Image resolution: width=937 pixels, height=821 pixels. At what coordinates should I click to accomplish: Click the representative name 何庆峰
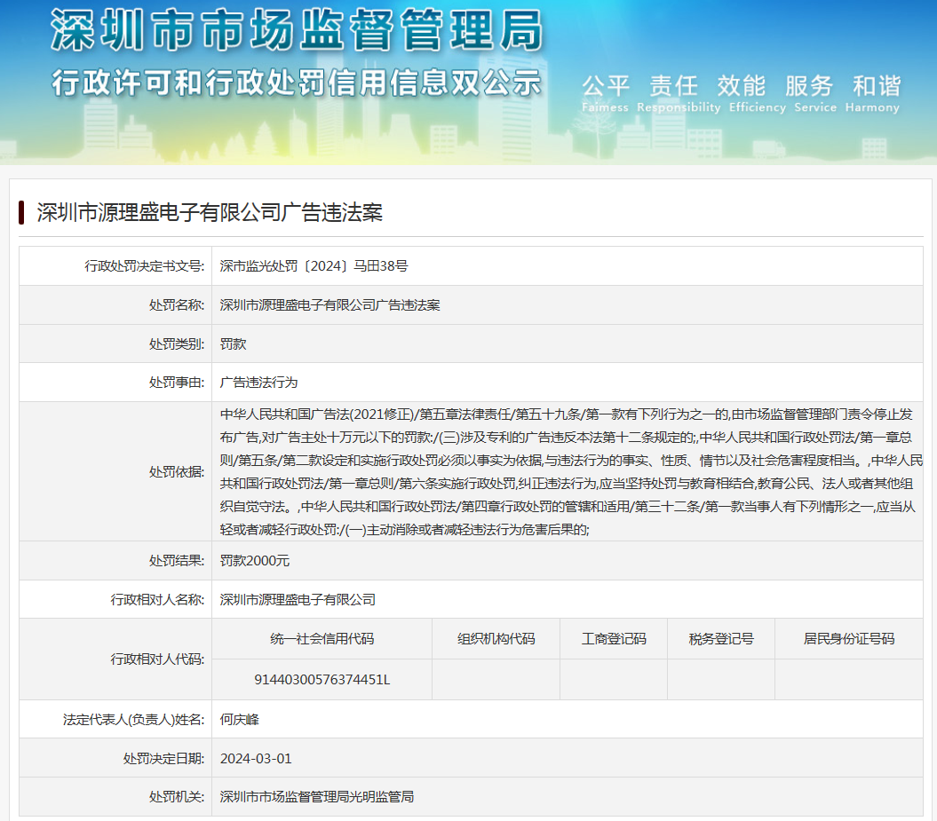tap(240, 720)
